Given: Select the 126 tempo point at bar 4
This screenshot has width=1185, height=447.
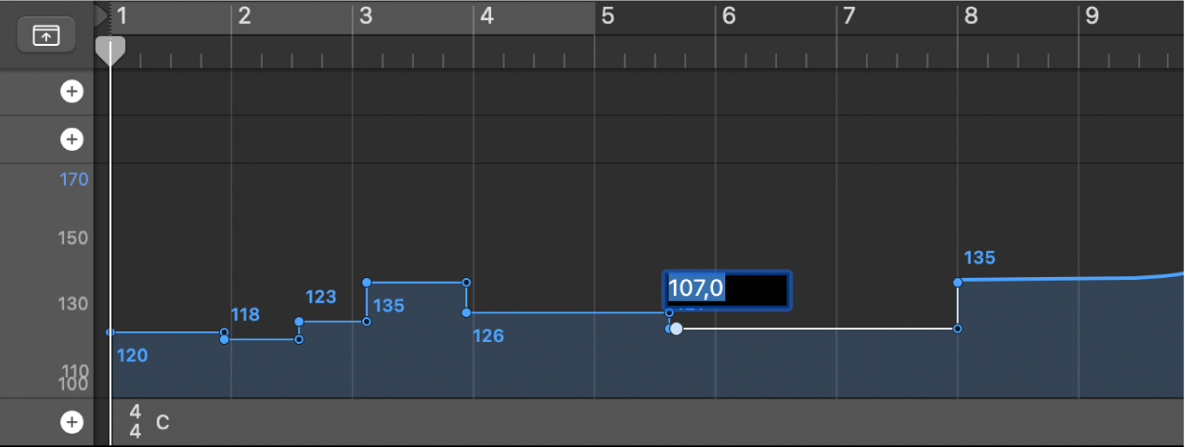Looking at the screenshot, I should click(x=466, y=312).
